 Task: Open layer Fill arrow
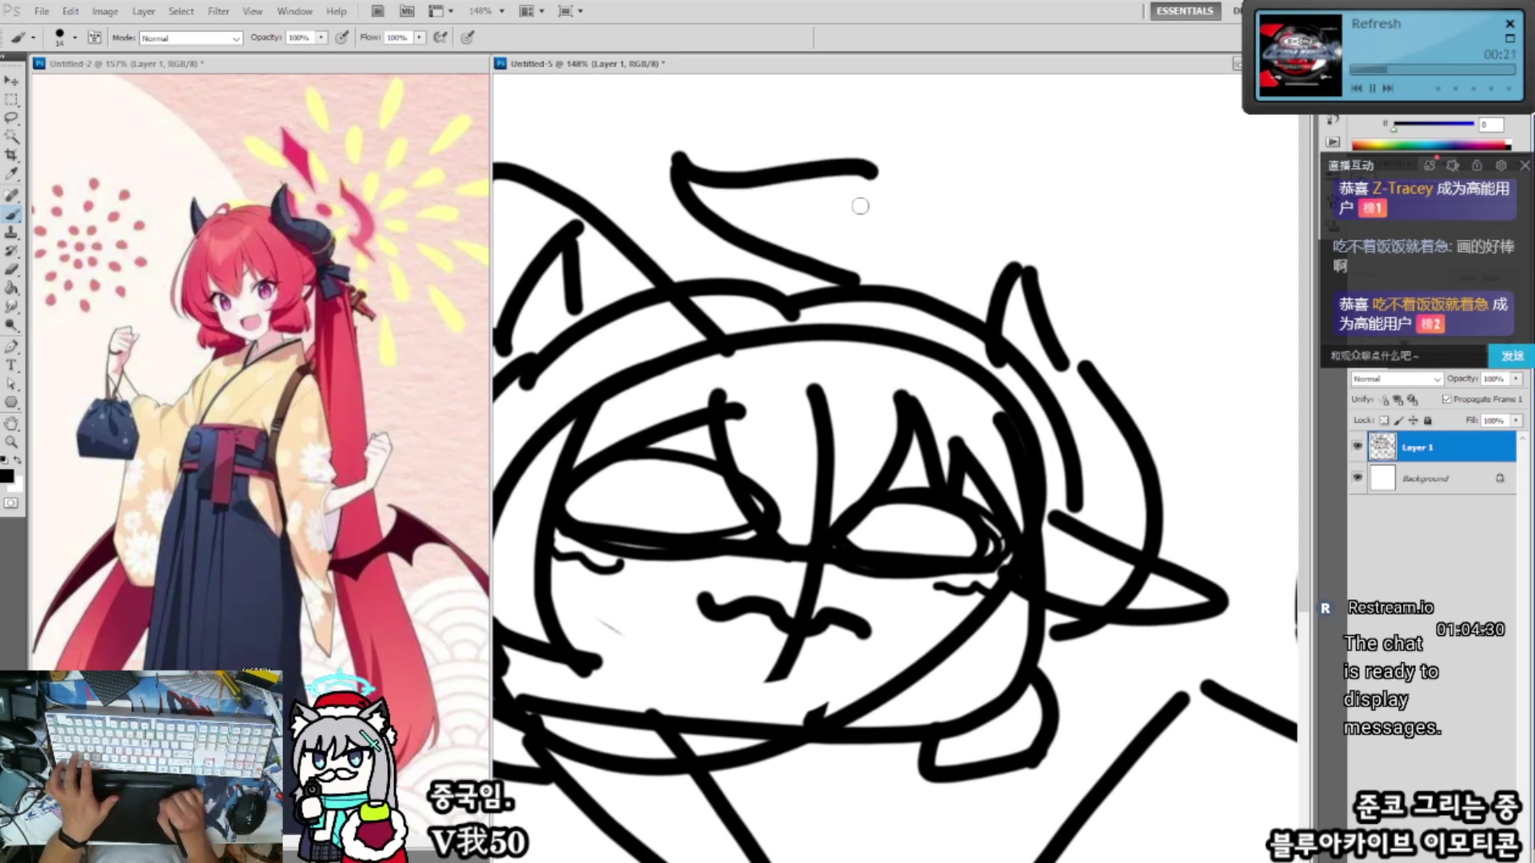click(1516, 420)
